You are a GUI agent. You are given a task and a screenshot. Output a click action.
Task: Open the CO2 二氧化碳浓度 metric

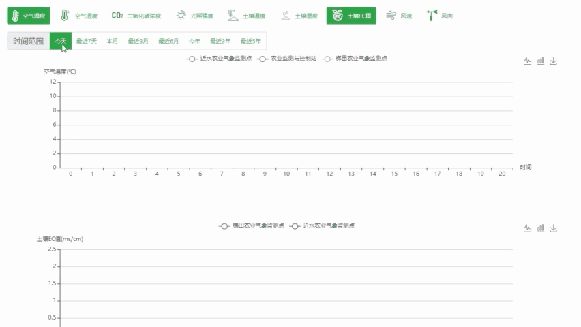(117, 15)
